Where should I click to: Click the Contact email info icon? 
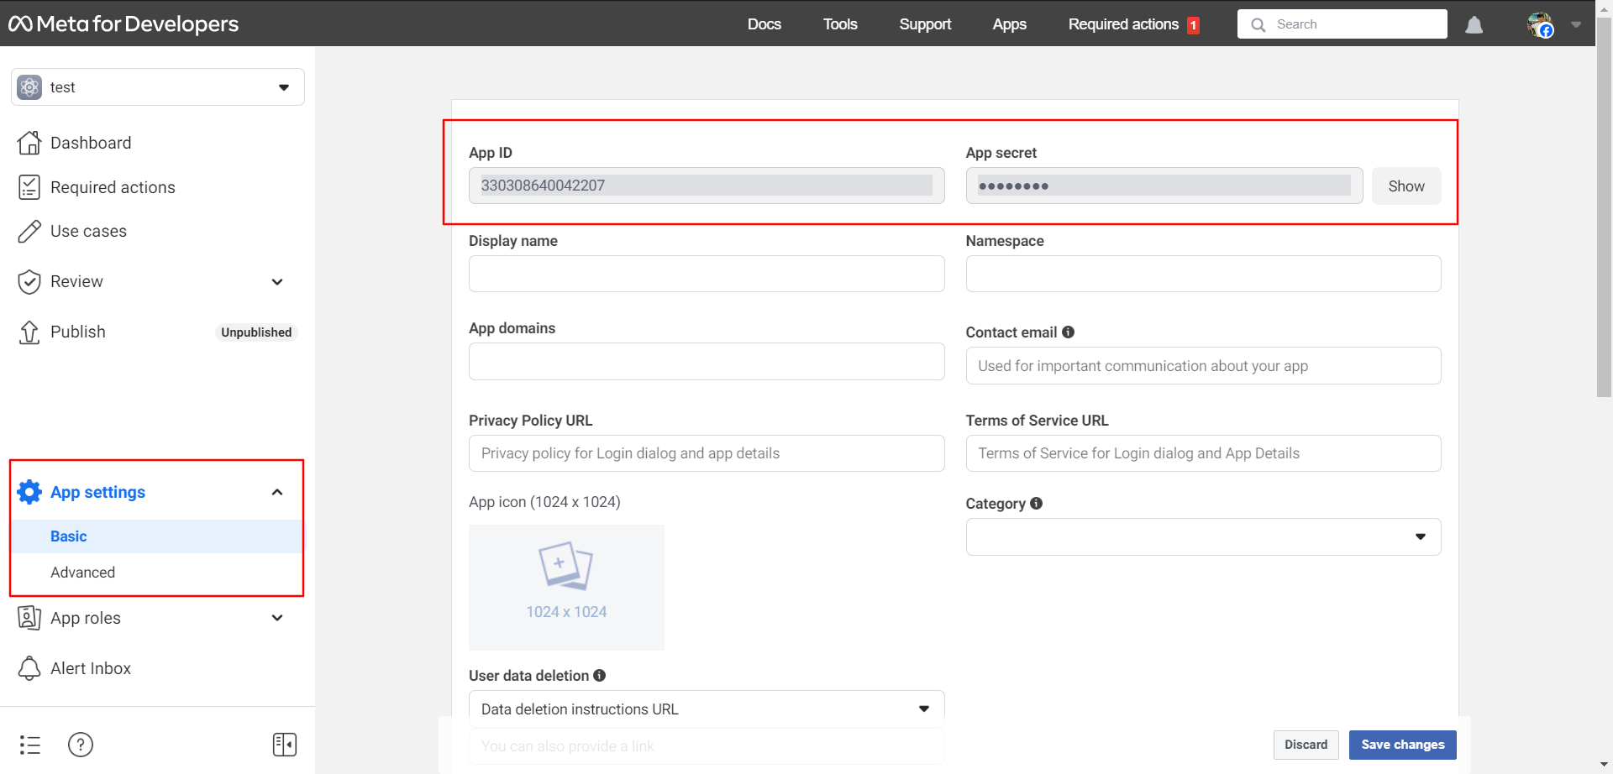[1068, 332]
